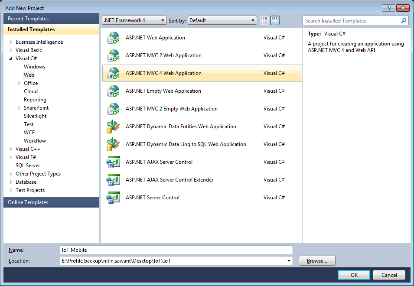Select the Test category under Visual C#

tap(29, 124)
